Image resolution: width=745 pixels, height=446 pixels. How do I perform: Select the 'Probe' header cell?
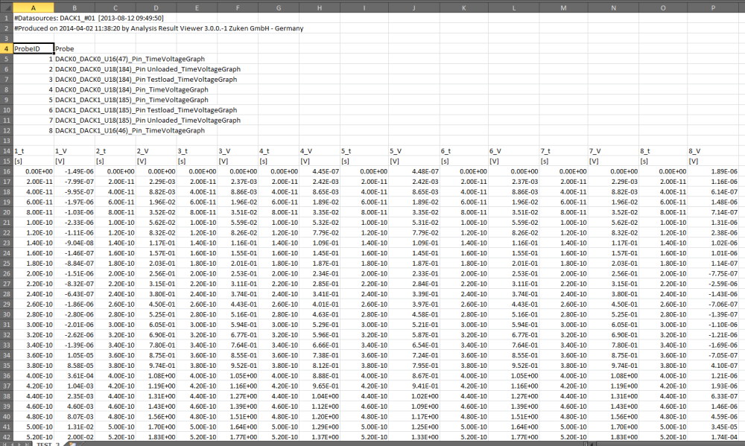coord(74,48)
